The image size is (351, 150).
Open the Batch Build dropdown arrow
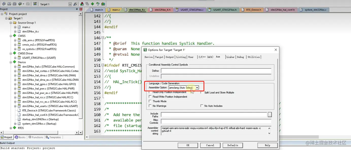pyautogui.click(x=24, y=4)
